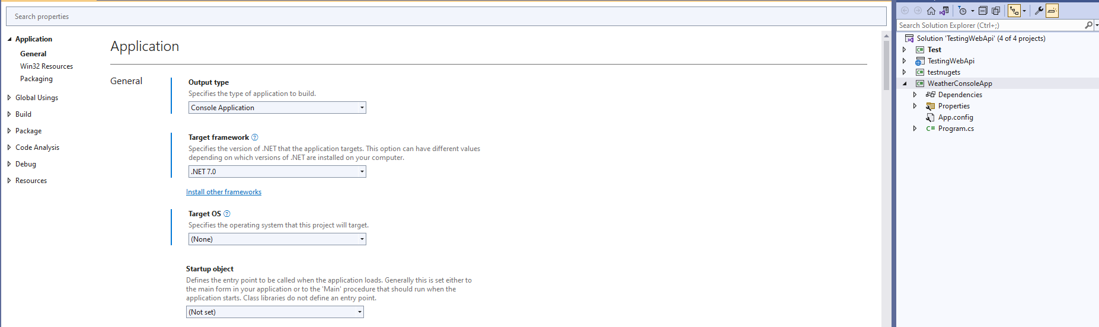Click the solution icon beside 'TestingWebApi'

909,39
